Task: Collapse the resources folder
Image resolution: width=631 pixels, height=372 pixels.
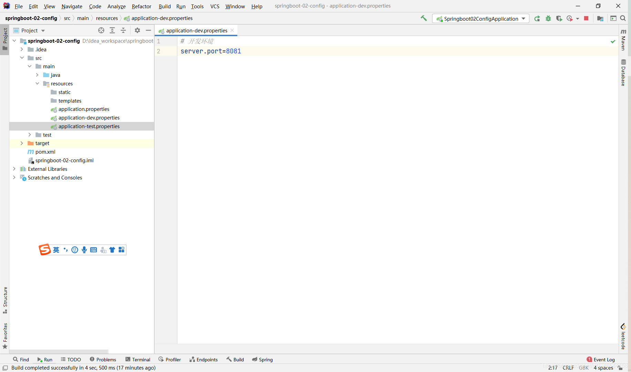Action: (37, 83)
